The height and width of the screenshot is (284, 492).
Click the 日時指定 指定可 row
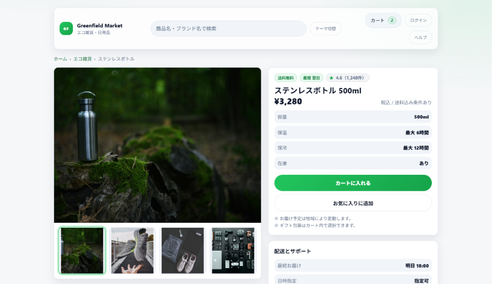353,280
